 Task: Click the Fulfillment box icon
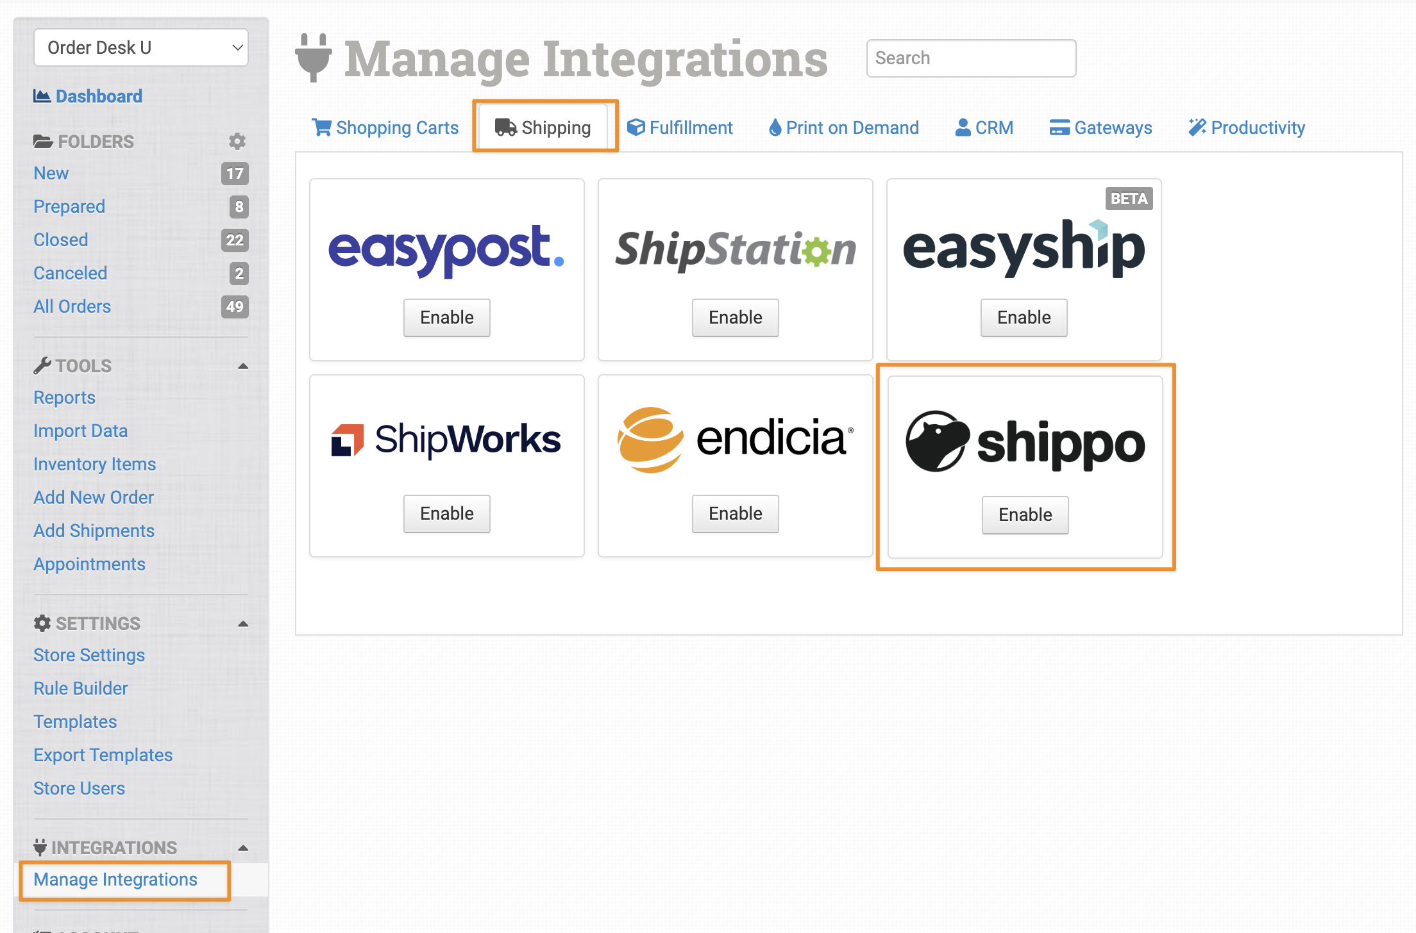636,128
